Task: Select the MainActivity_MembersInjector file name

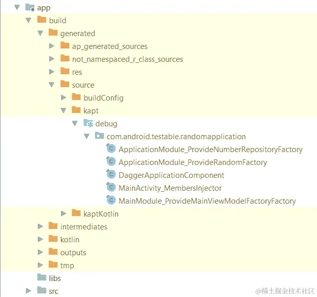Action: coord(170,188)
